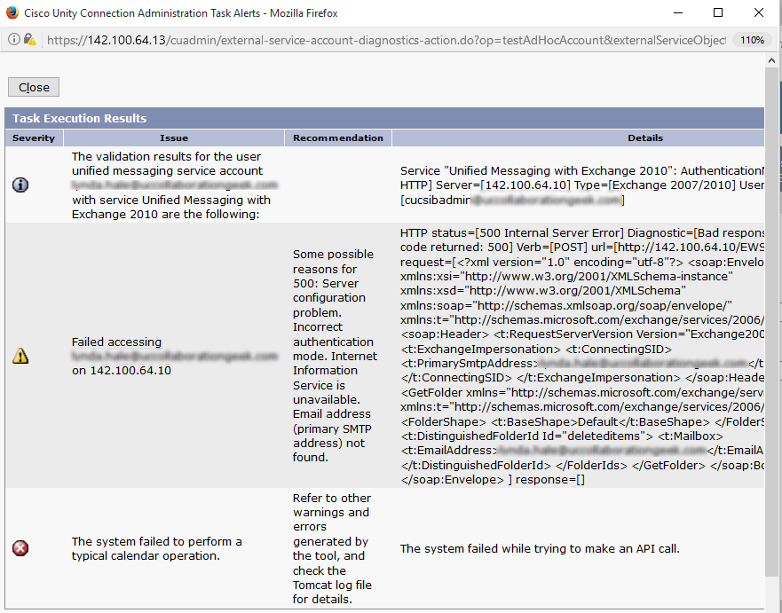Click the Close button
Screen dimensions: 782x613
tap(34, 87)
